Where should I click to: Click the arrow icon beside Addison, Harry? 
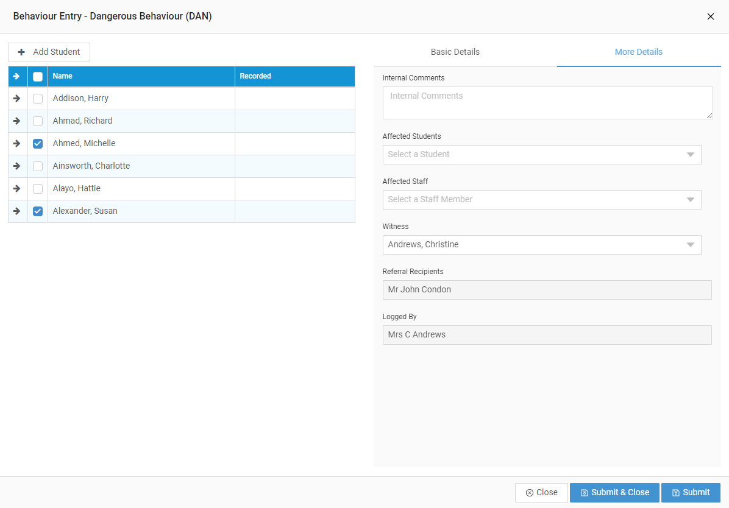tap(17, 98)
